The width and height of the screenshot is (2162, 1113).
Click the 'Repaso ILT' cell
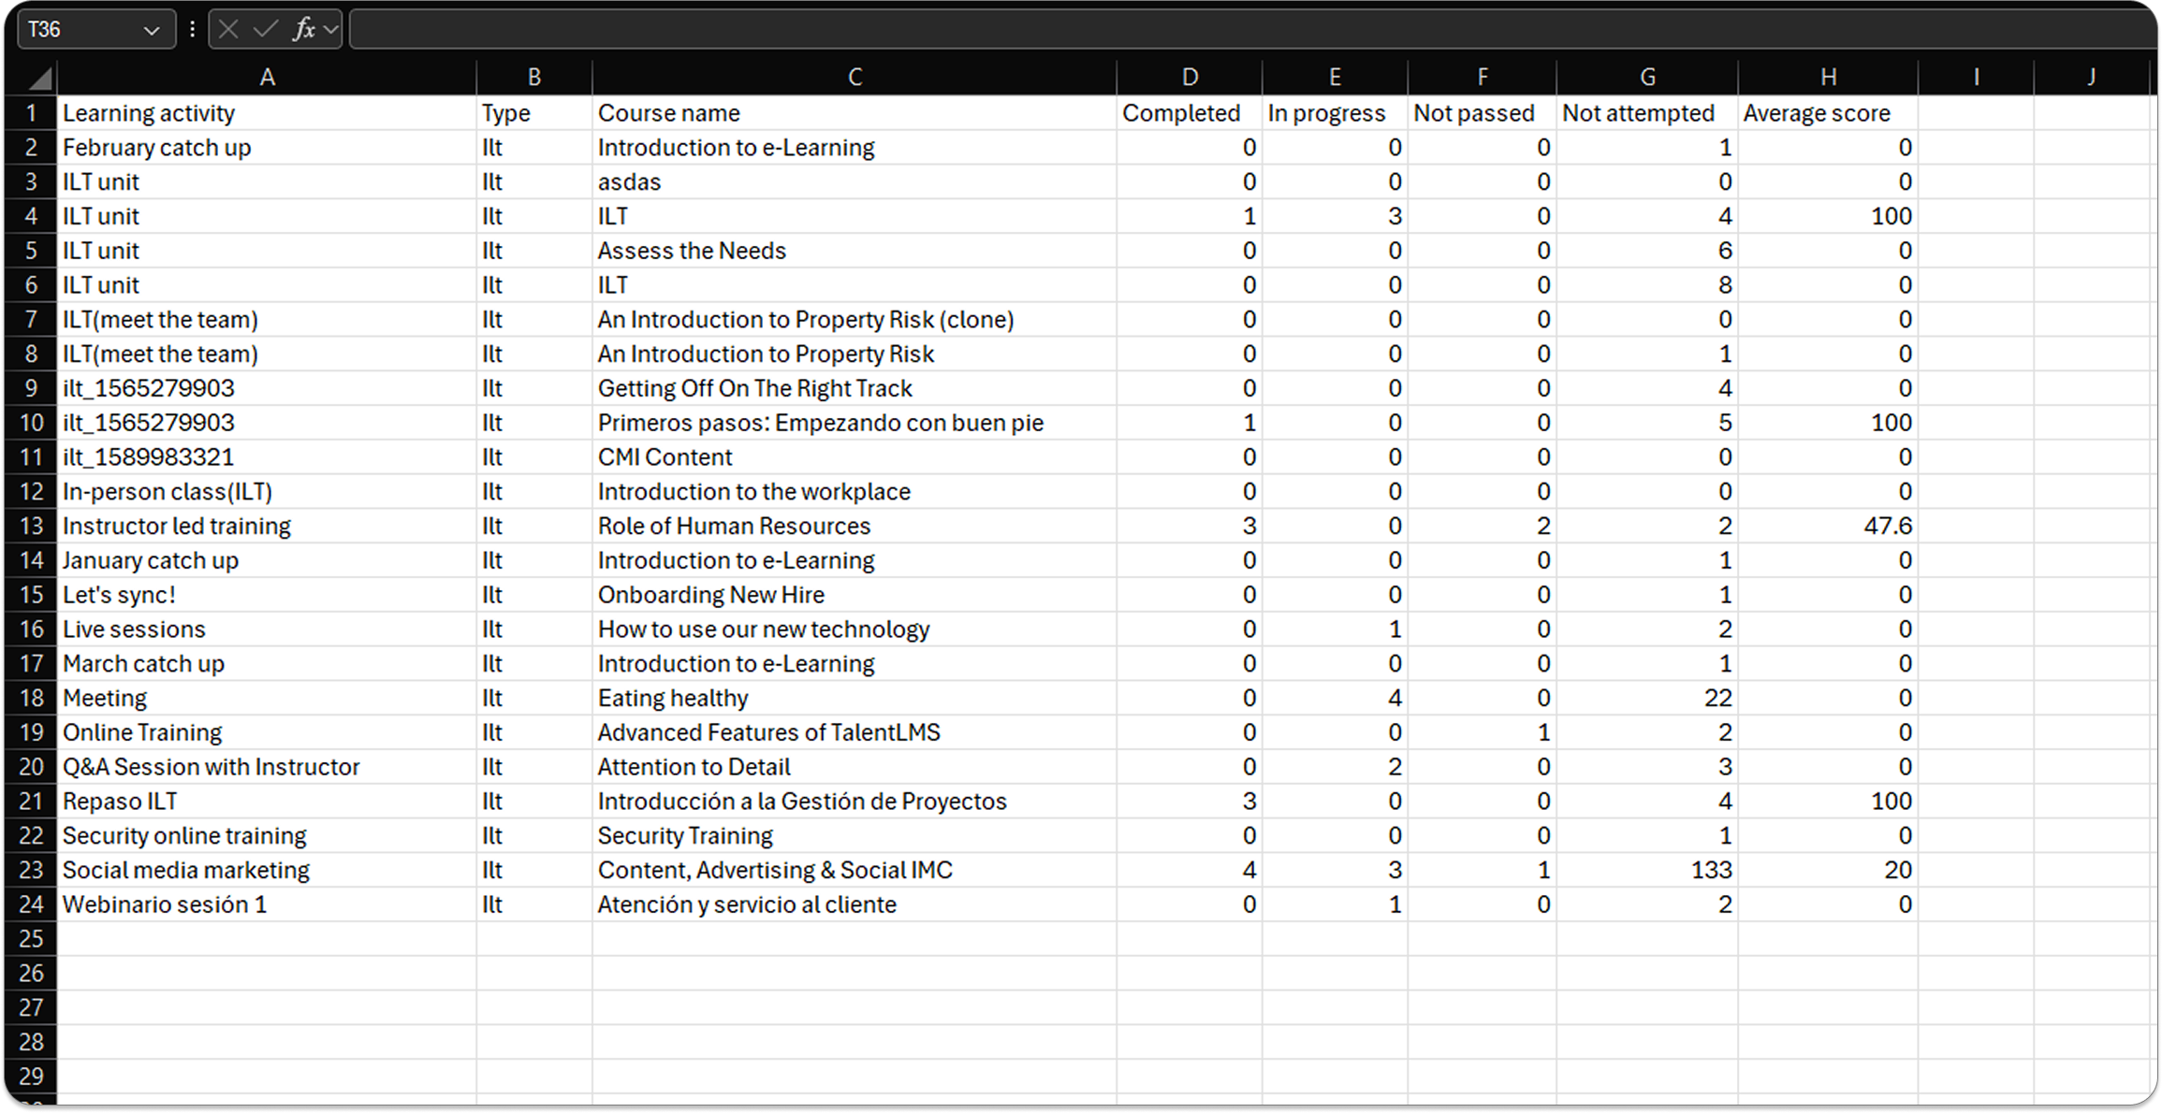coord(267,802)
